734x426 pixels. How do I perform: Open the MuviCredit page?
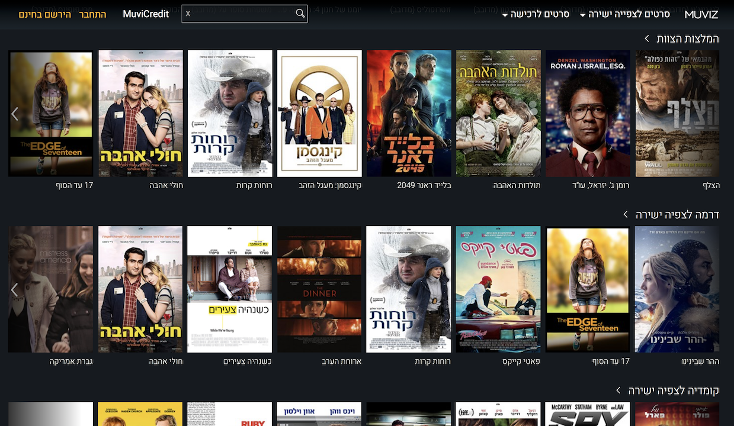(146, 14)
